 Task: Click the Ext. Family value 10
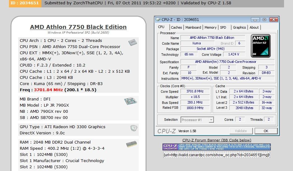pyautogui.click(x=189, y=73)
